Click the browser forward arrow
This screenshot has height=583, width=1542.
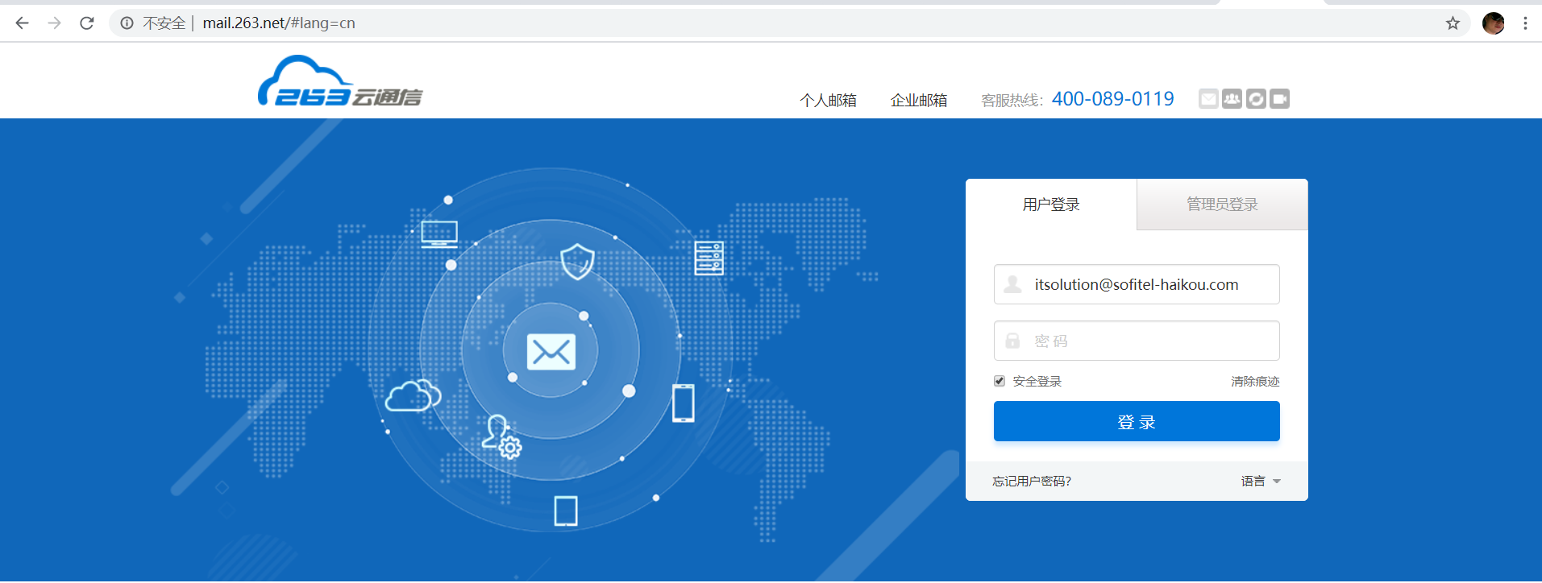pyautogui.click(x=54, y=23)
